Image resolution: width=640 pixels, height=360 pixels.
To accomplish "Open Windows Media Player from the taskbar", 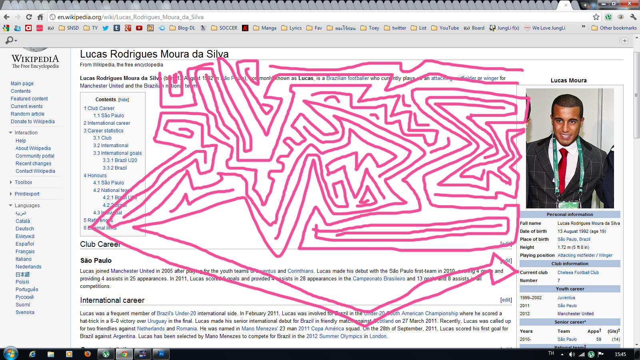I will point(69,354).
